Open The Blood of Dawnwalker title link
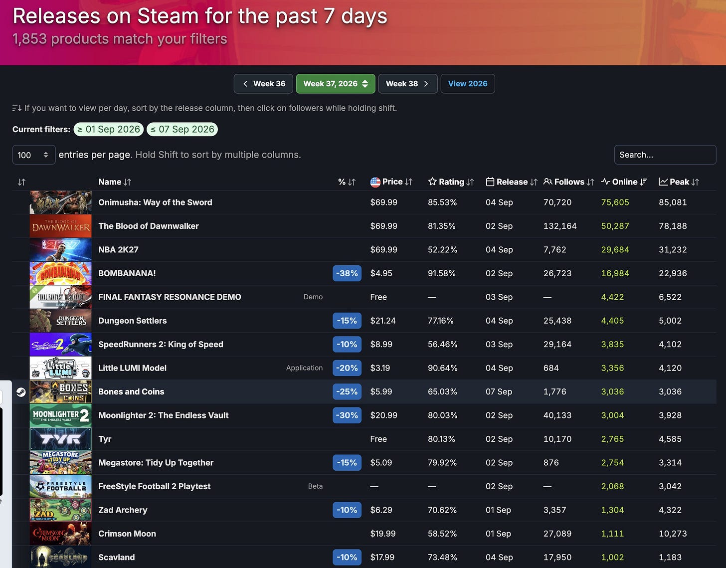The image size is (726, 568). click(x=149, y=226)
